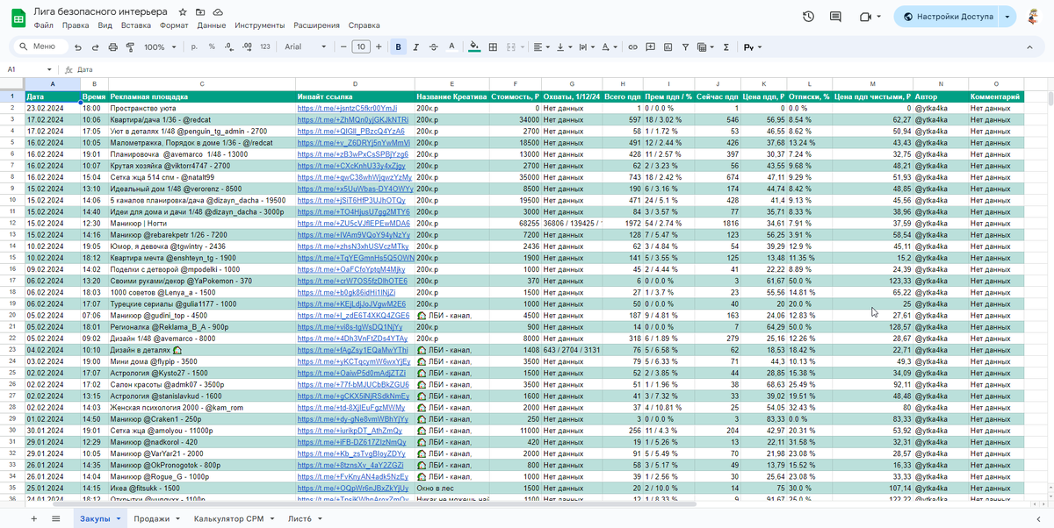Open the Вид menu

(105, 25)
